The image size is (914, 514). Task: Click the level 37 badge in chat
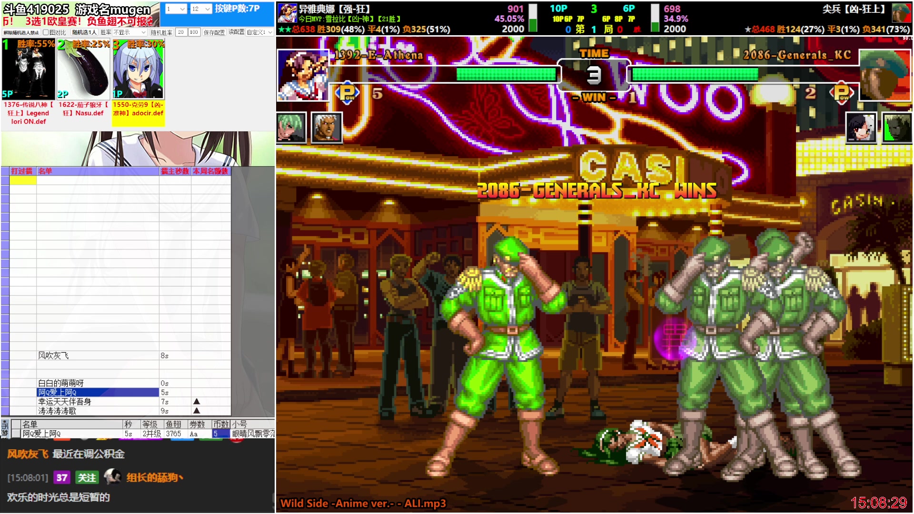(62, 477)
